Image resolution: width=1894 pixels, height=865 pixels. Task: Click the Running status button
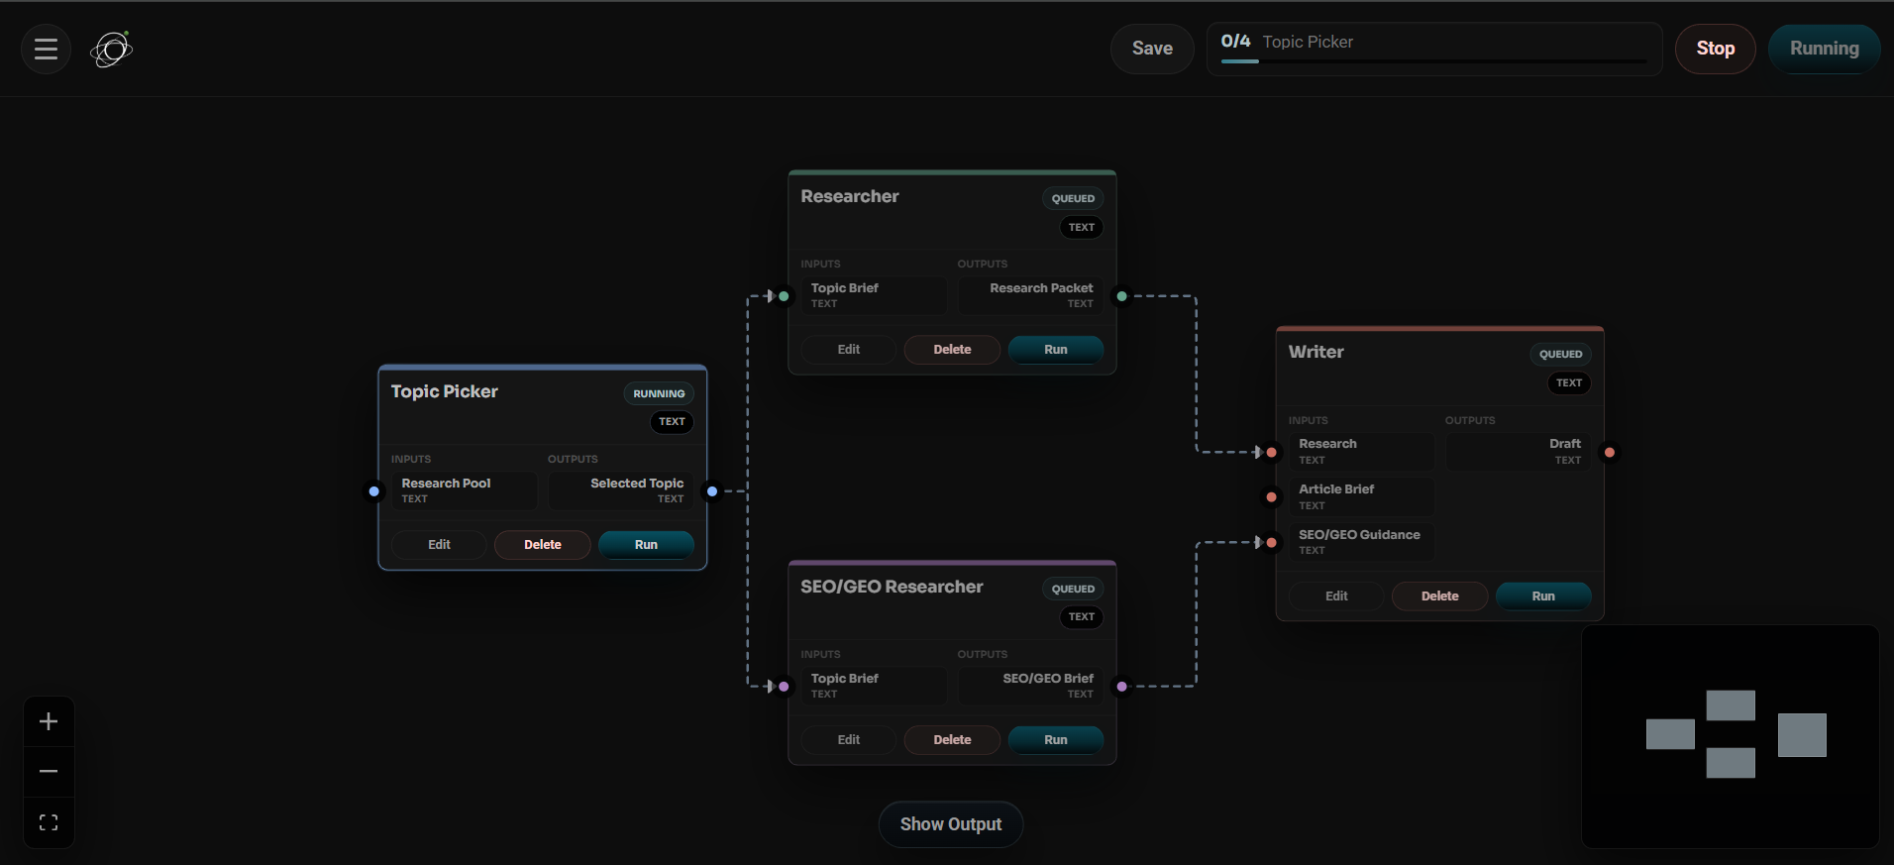point(1824,49)
